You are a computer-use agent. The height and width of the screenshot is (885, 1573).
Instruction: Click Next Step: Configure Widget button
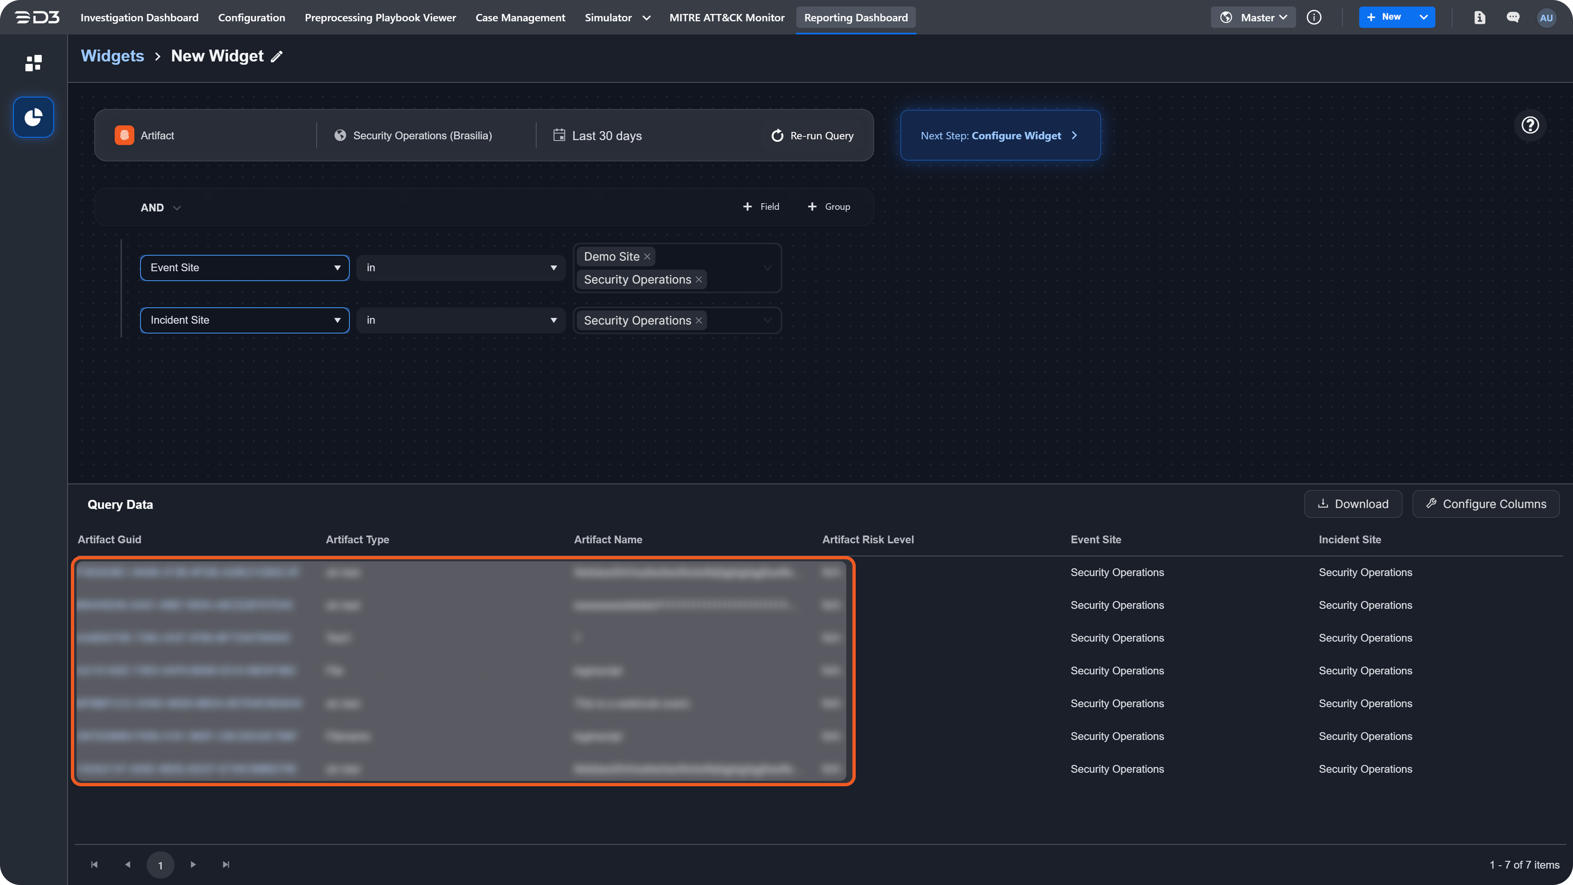click(x=1000, y=136)
